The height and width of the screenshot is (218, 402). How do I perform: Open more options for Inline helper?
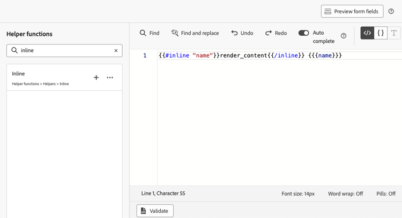click(110, 77)
